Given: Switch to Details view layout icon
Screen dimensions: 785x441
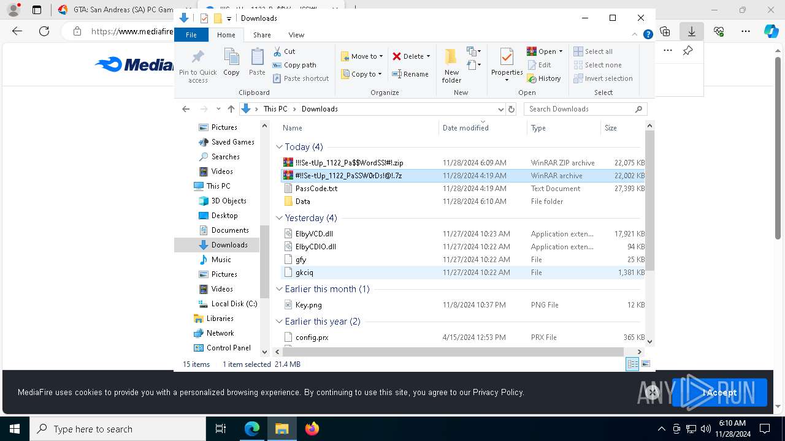Looking at the screenshot, I should [x=632, y=364].
